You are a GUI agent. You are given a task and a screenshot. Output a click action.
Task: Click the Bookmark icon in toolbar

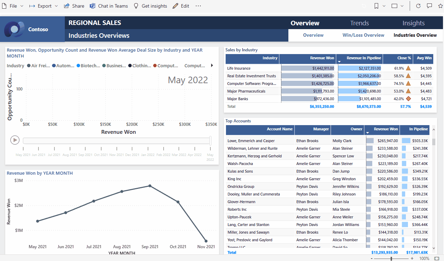point(376,6)
